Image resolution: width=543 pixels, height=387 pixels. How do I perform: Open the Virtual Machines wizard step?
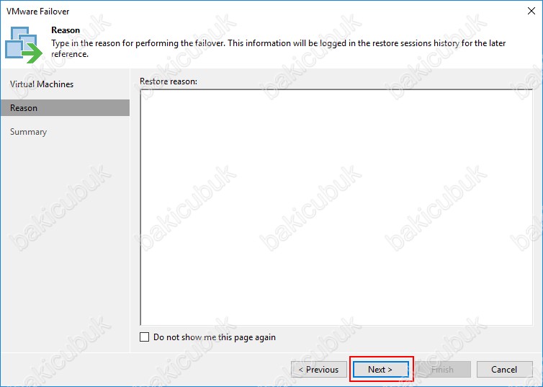tap(42, 84)
